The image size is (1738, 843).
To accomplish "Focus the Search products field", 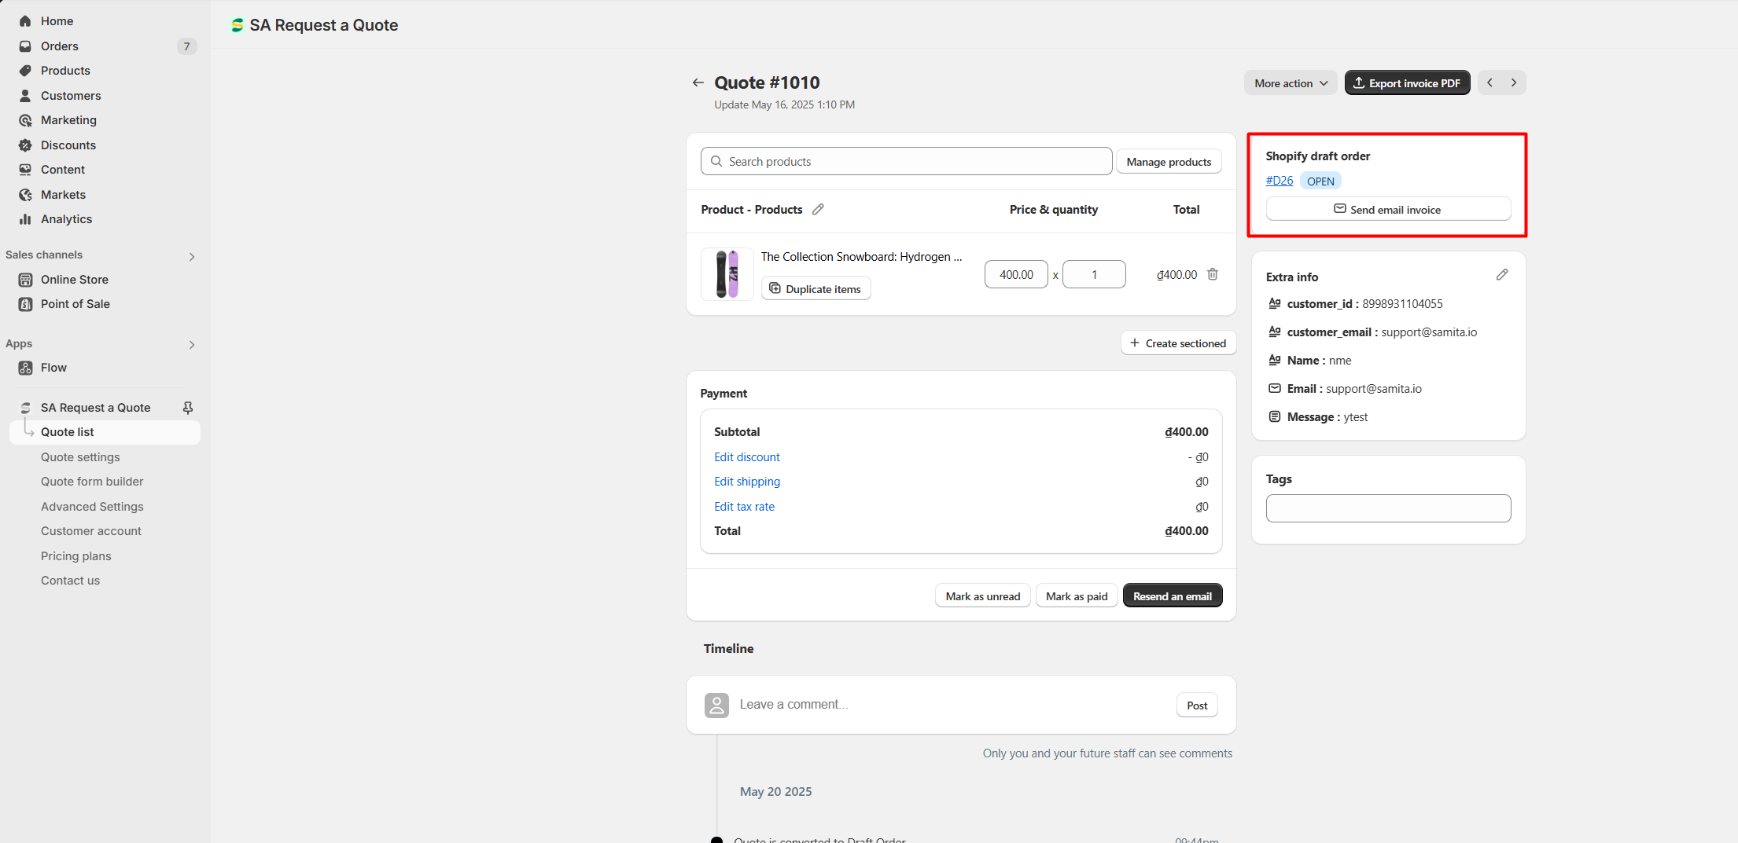I will coord(906,161).
